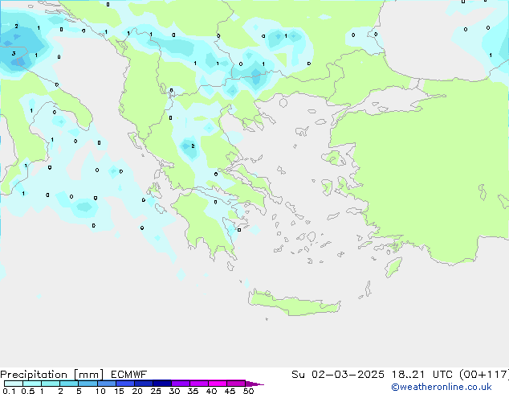Click the 0.1–0.5 mm palest legend swatch
This screenshot has width=509, height=394.
(x=14, y=384)
